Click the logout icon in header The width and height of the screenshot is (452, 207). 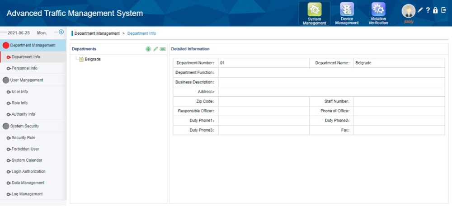[443, 10]
